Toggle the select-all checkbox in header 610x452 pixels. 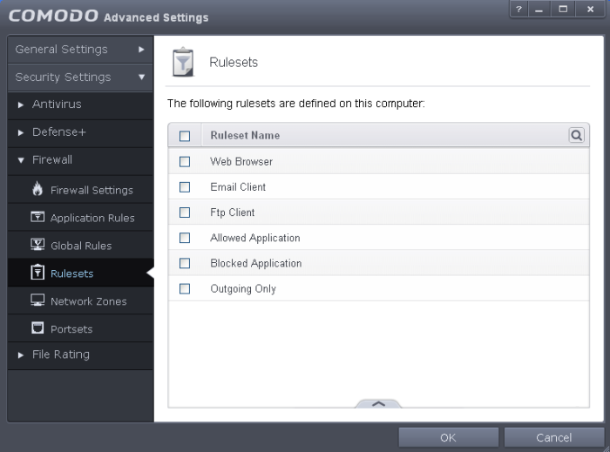[x=184, y=136]
